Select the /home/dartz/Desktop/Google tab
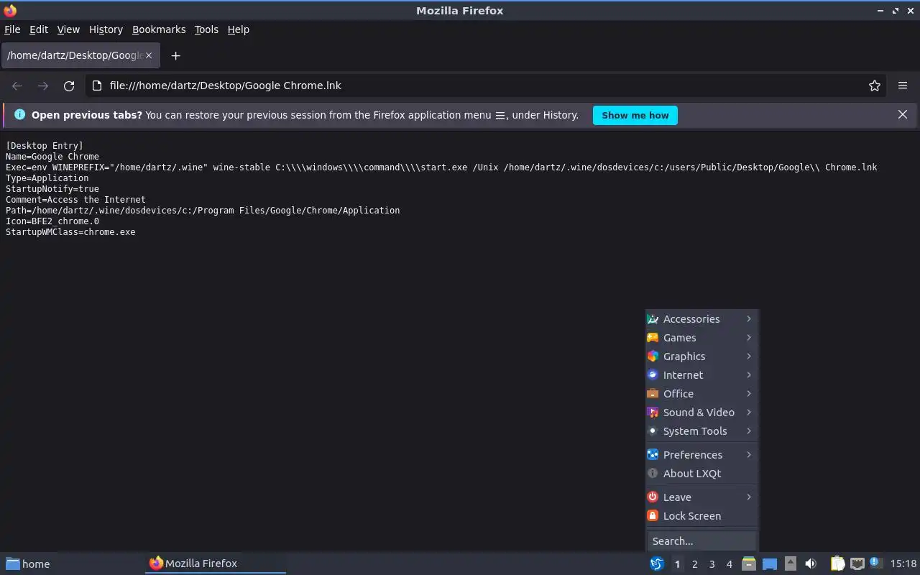Screen dimensions: 920x575 pyautogui.click(x=80, y=55)
